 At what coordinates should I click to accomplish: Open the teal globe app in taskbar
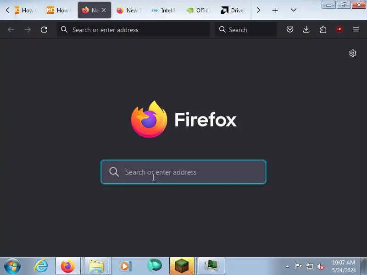click(155, 266)
